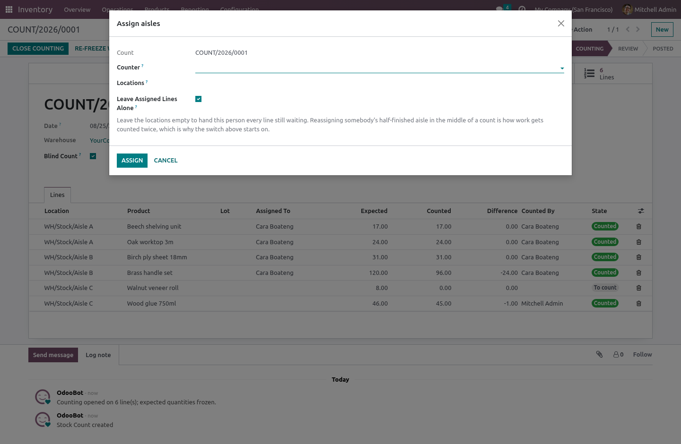
Task: Open the activities clock icon
Action: click(522, 9)
